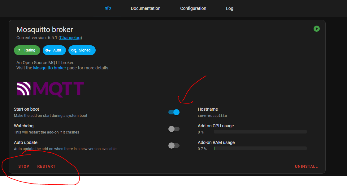347x185 pixels.
Task: Click the green running status play icon
Action: point(316,29)
